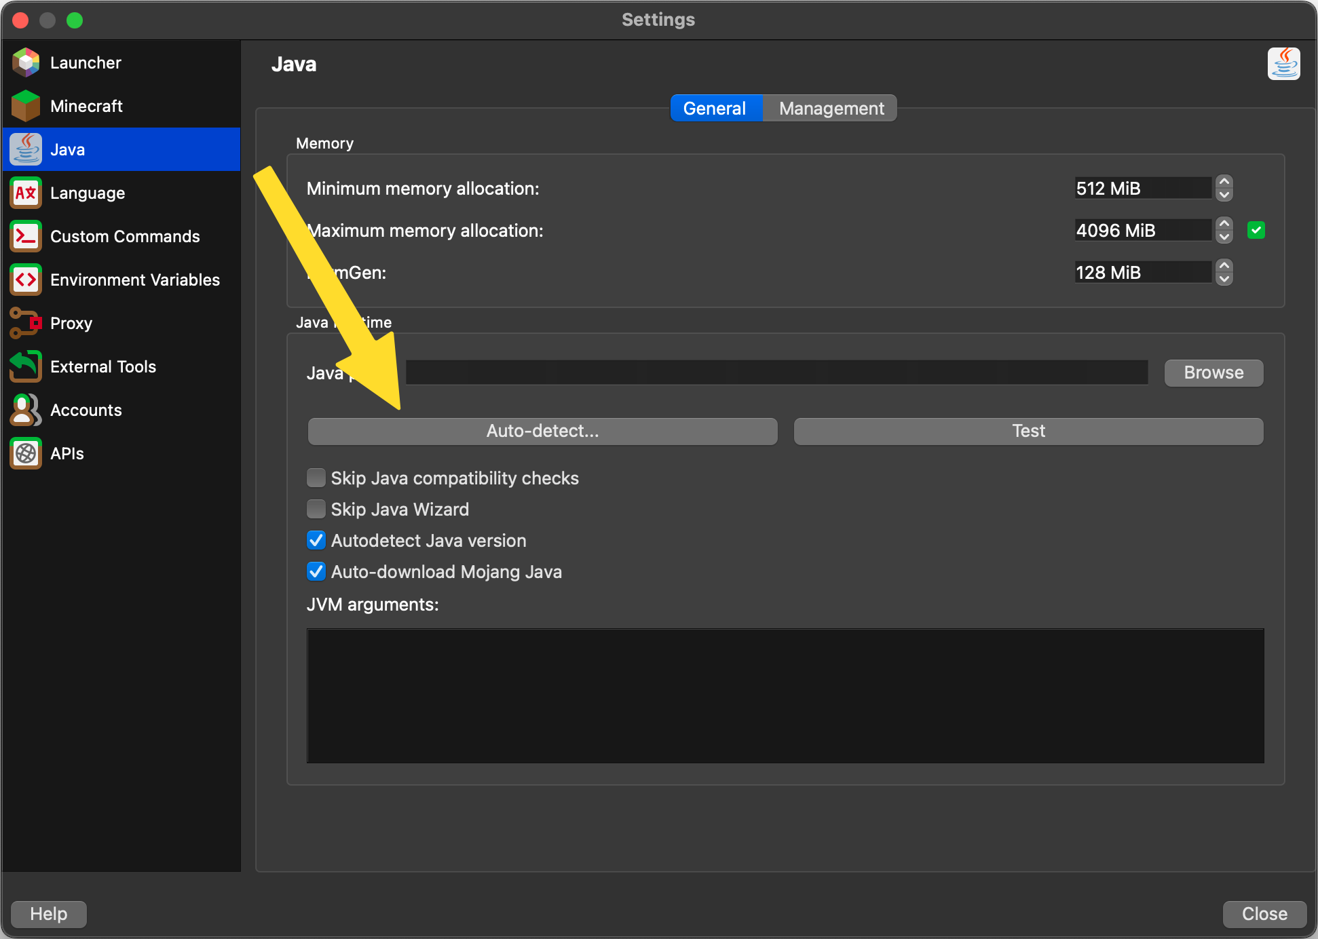
Task: Click into the JVM arguments box
Action: tap(785, 695)
